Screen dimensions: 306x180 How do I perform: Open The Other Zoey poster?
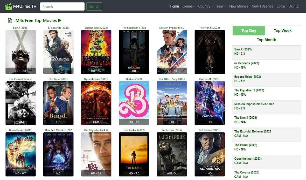click(172, 103)
